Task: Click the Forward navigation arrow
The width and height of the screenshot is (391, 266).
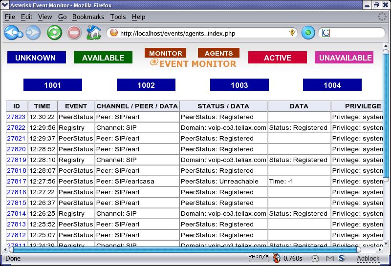Action: (33, 33)
